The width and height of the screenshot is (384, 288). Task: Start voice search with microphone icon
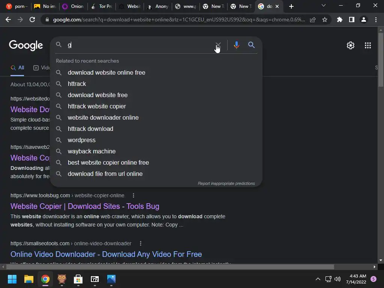coord(236,45)
